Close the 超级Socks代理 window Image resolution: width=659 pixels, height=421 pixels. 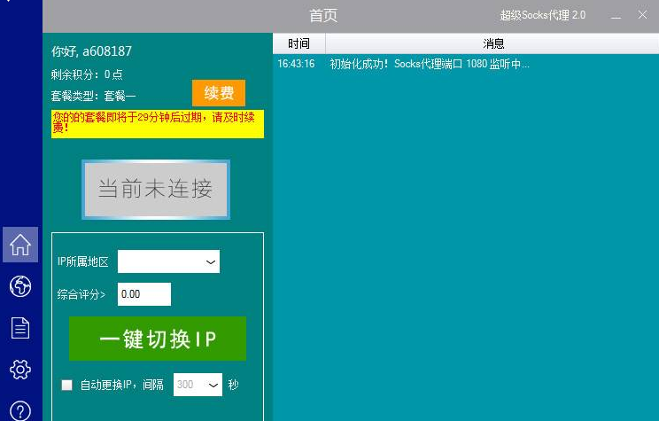click(643, 15)
